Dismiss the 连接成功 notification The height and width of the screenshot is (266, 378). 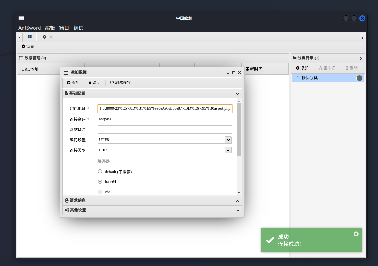click(x=356, y=234)
